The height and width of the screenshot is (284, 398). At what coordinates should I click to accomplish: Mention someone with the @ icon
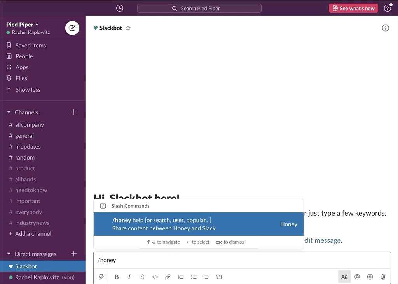[x=357, y=277]
